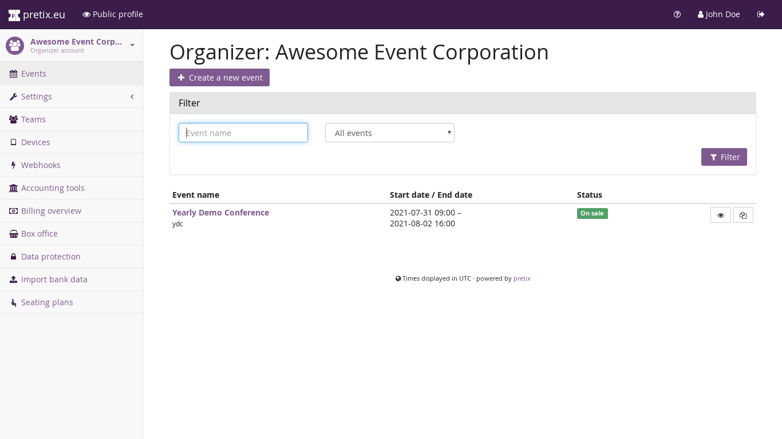View the Yearly Demo Conference shop via eye icon
The height and width of the screenshot is (439, 782).
point(720,215)
